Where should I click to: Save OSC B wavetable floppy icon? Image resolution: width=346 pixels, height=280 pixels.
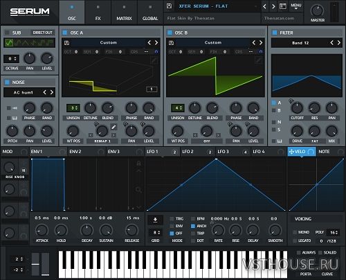click(171, 43)
